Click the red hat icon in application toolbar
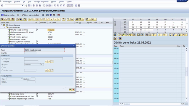 point(43,15)
